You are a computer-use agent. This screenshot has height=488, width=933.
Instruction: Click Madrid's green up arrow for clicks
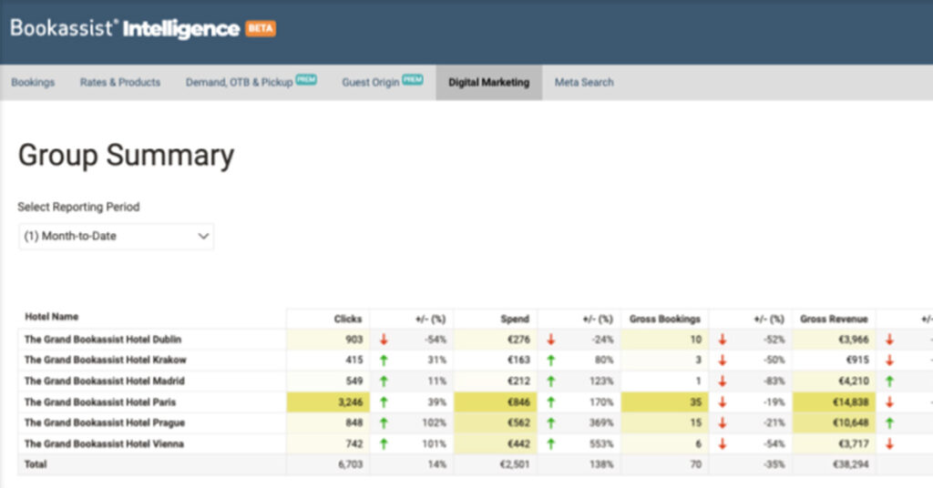pos(384,381)
